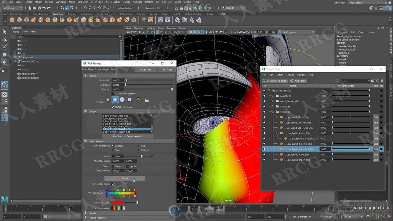
Task: Click the trash icon in Shape Editor
Action: pos(382,81)
